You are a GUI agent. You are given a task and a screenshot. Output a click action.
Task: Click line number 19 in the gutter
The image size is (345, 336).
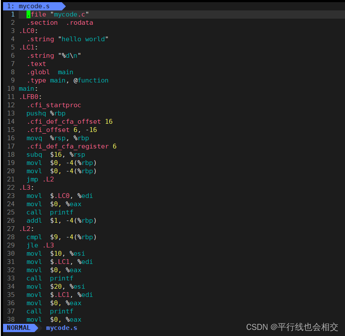pos(11,163)
